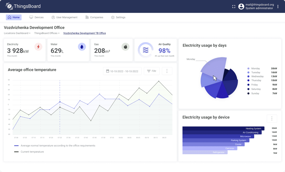Click the Electricity lightning bolt icon

point(38,47)
